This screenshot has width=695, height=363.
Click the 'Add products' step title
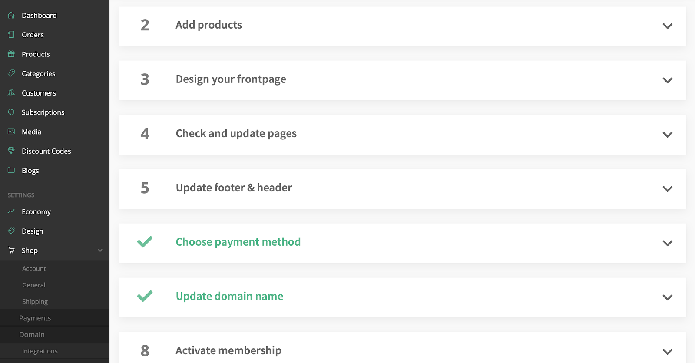pyautogui.click(x=208, y=25)
